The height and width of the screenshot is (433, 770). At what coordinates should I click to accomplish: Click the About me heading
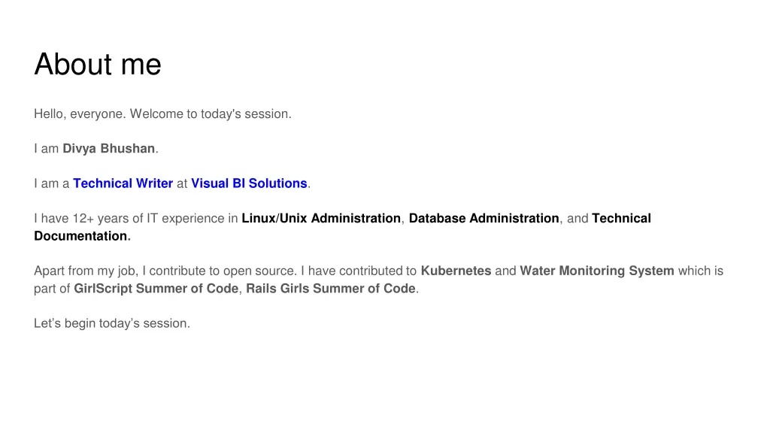point(98,65)
